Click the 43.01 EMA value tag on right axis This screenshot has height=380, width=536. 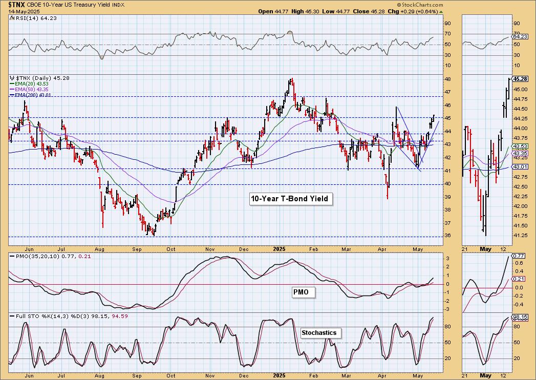click(520, 166)
